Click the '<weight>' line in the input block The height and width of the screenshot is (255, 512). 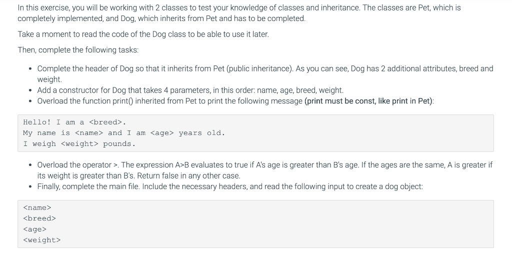click(42, 240)
